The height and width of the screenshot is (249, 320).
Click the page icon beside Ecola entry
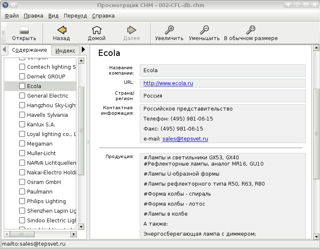coord(22,86)
